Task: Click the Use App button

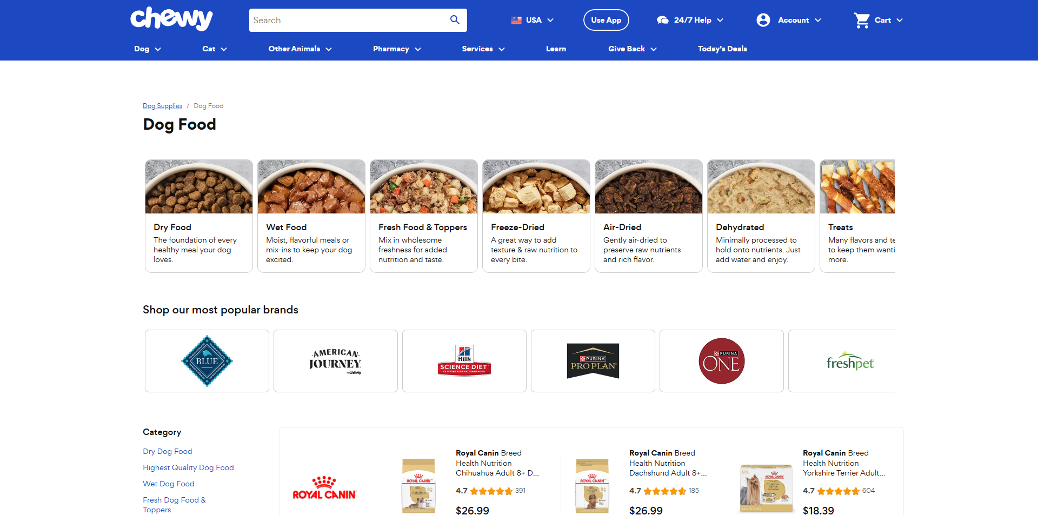Action: [606, 20]
